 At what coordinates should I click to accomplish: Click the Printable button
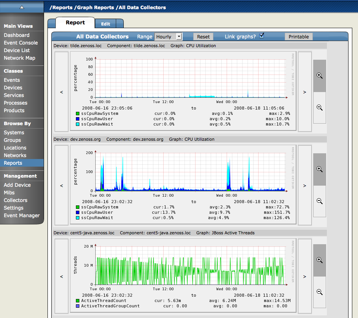(x=298, y=37)
